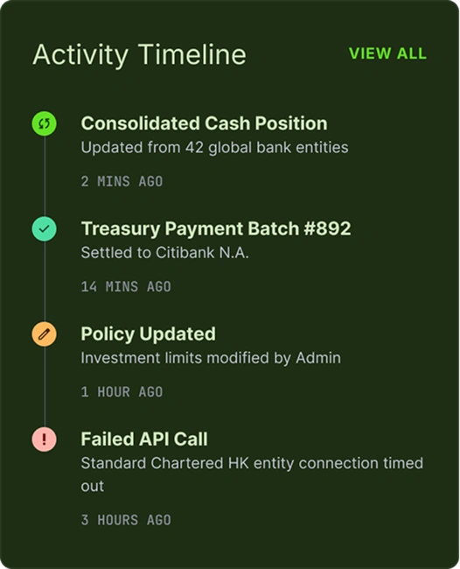This screenshot has width=460, height=569.
Task: Click the teal checkmark icon for Treasury Payment Batch
Action: click(45, 229)
